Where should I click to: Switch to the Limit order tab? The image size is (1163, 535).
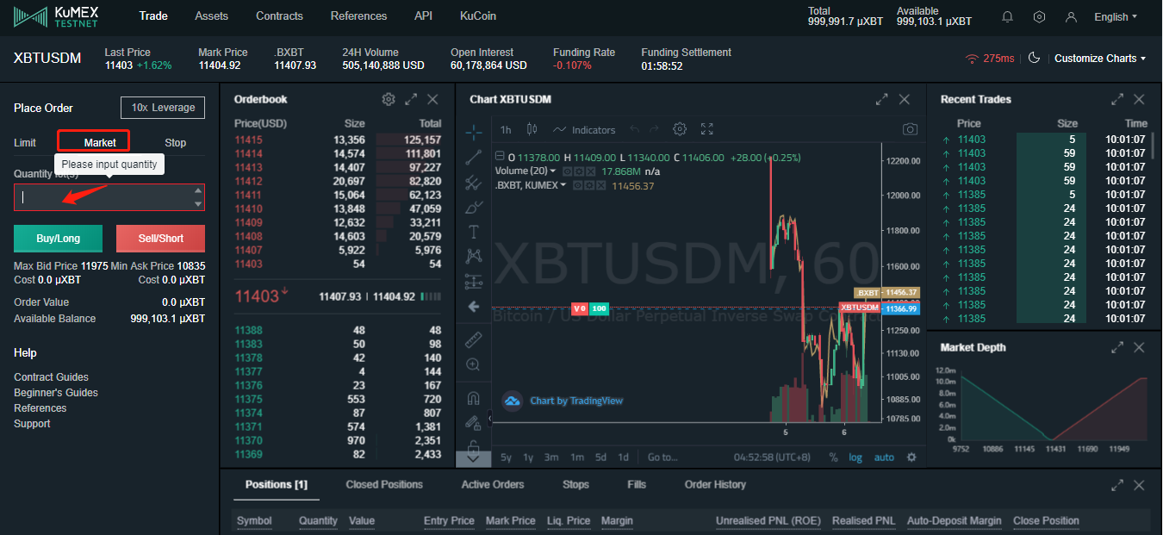point(25,142)
